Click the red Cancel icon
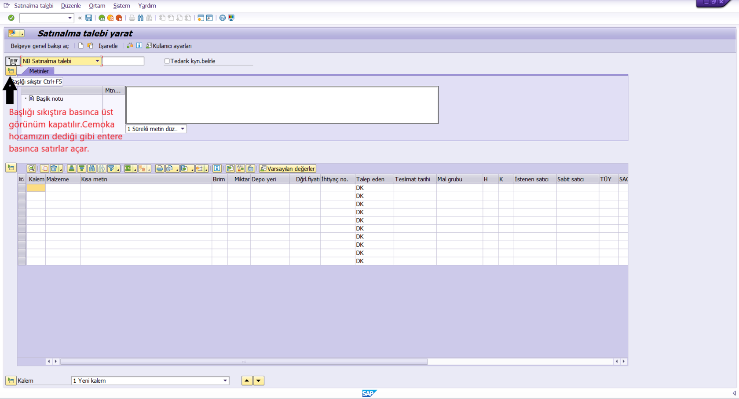 pos(119,18)
